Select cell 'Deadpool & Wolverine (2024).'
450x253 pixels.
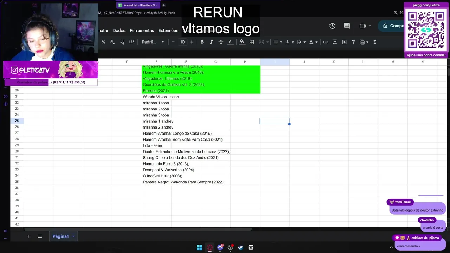[169, 170]
